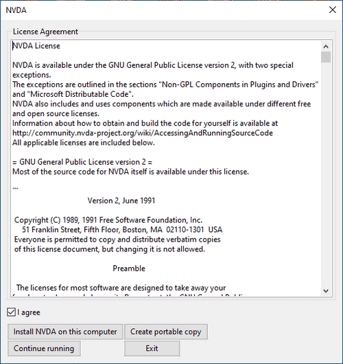The width and height of the screenshot is (343, 364).
Task: Click 'Everyone is permitted to copy' line
Action: [117, 239]
